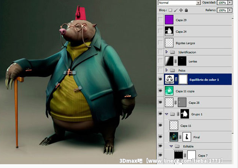
Task: Lock transparent pixels icon
Action: pyautogui.click(x=170, y=10)
